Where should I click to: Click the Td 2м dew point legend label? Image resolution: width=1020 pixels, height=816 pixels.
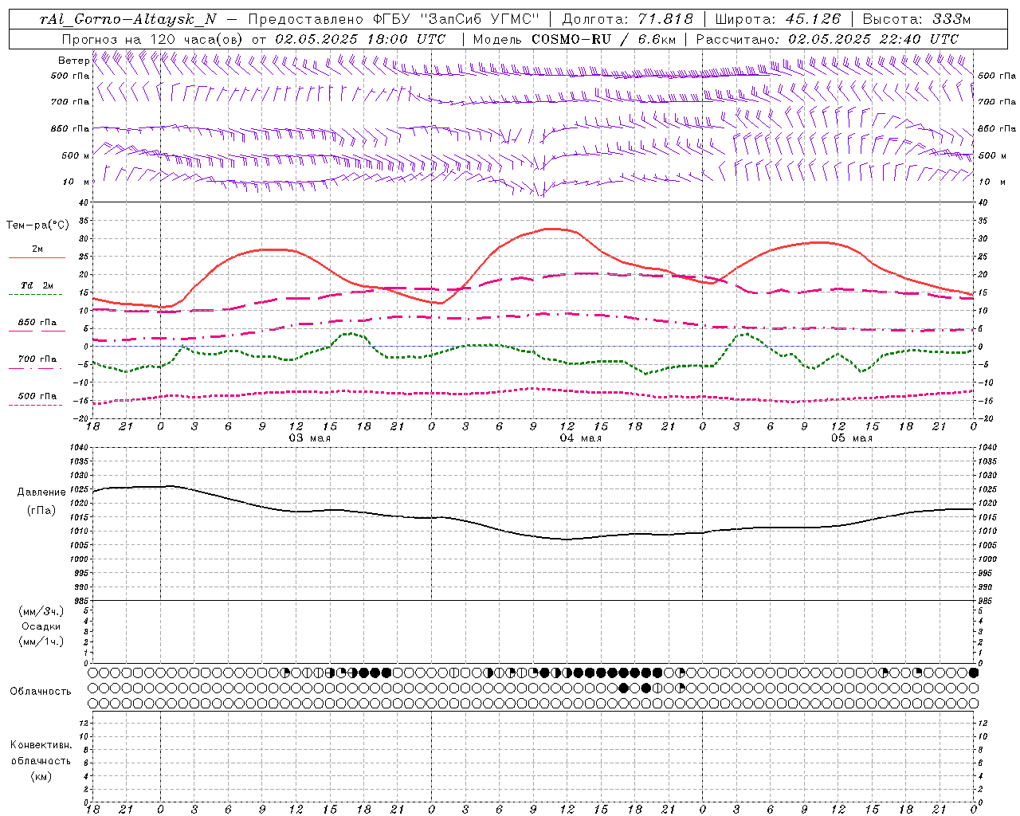[37, 285]
